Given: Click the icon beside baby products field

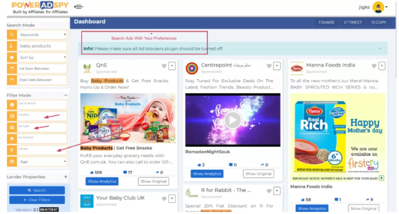Looking at the screenshot, I should [x=12, y=46].
